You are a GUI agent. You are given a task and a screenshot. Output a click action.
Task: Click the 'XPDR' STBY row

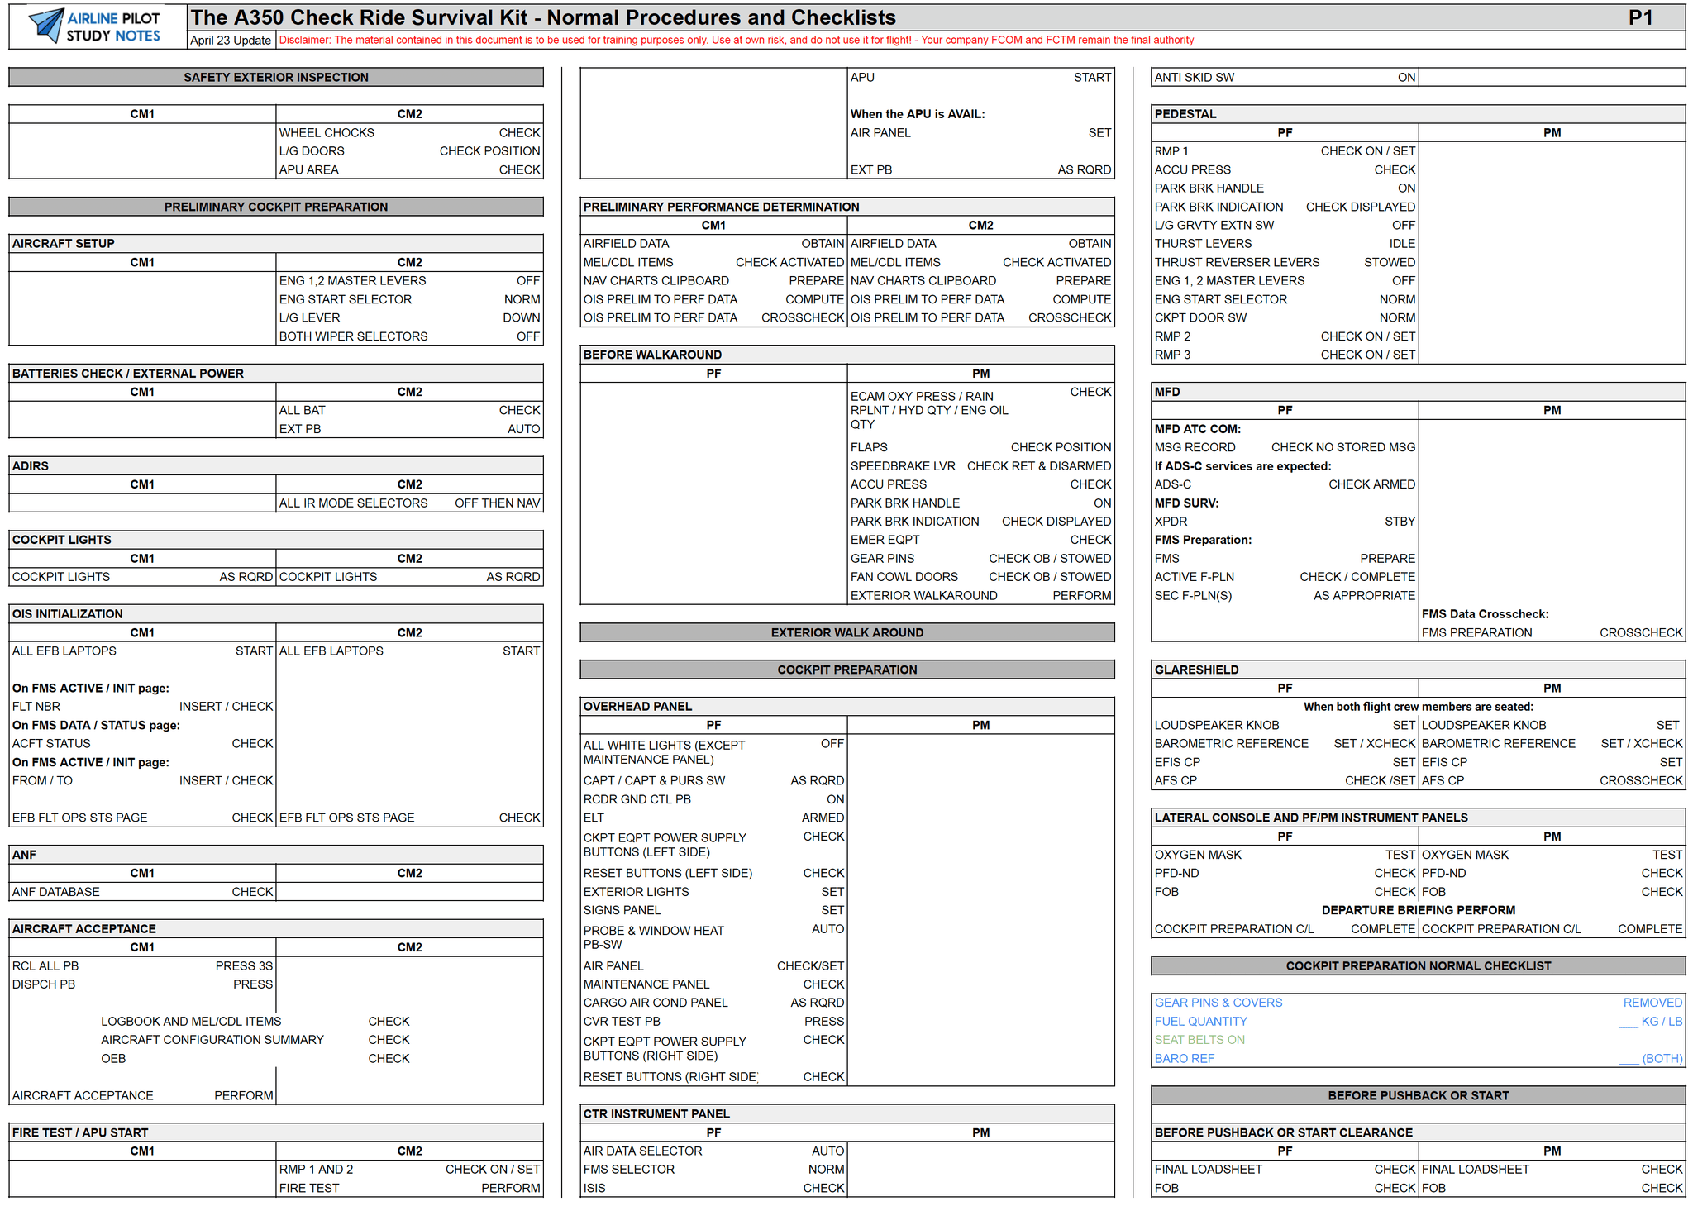tap(1285, 522)
